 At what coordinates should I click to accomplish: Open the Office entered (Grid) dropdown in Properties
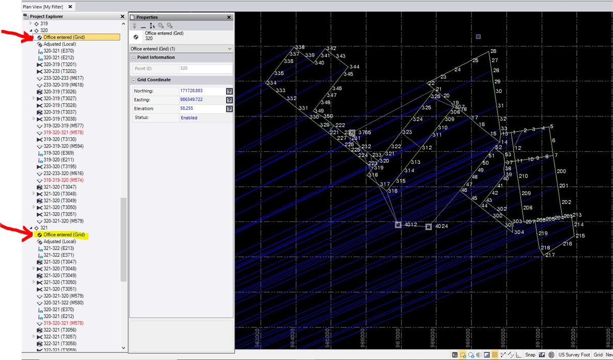[230, 48]
